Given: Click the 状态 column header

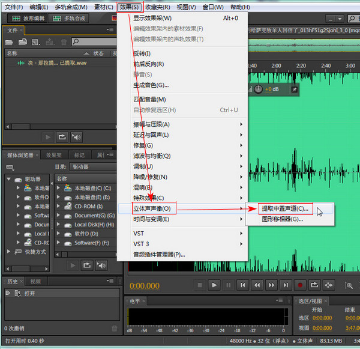Looking at the screenshot, I should click(98, 53).
